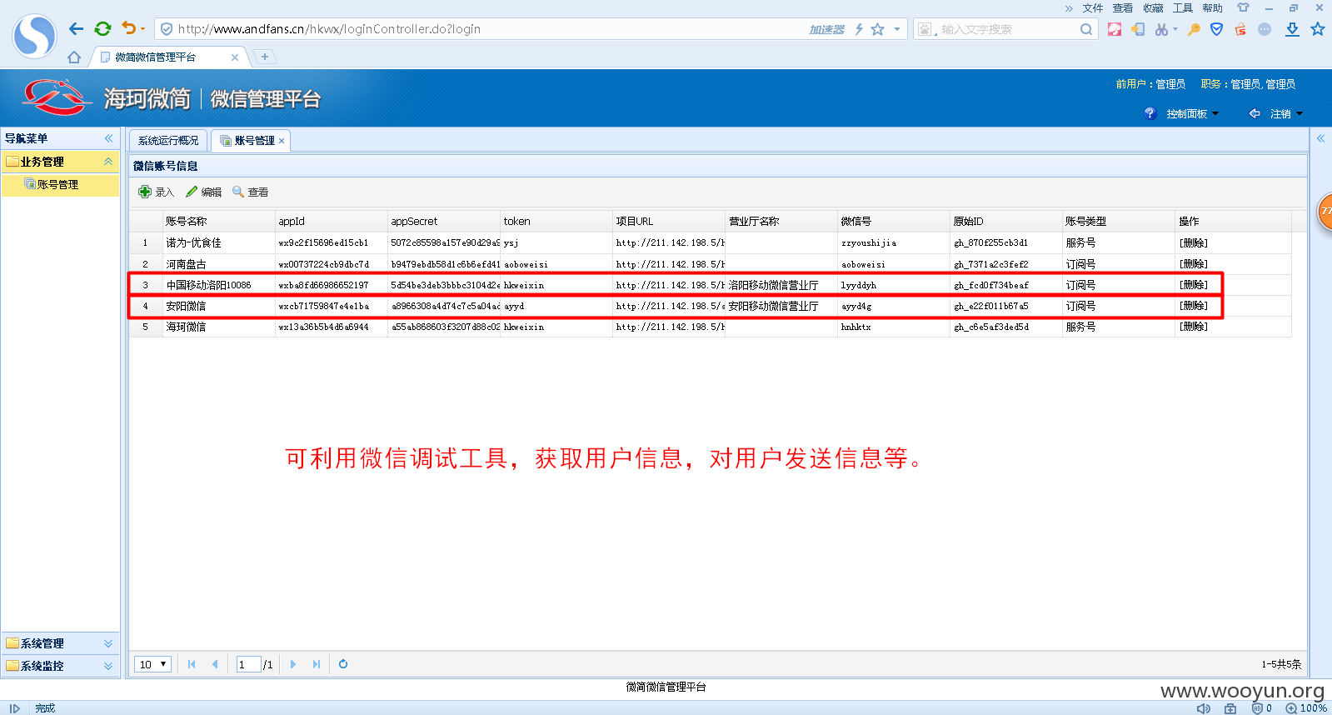
Task: Click the appId column header
Action: tap(331, 222)
